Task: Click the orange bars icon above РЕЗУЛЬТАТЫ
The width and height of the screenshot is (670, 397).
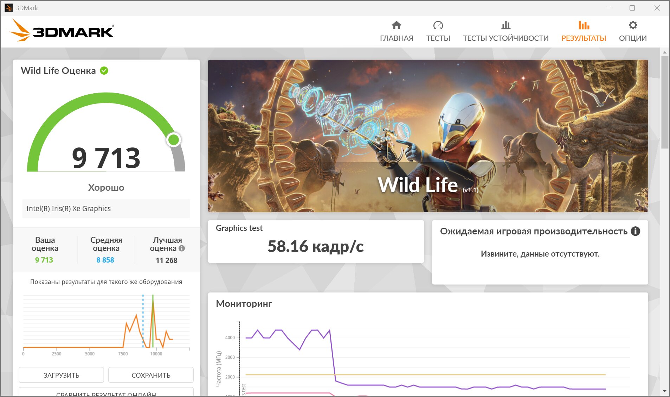Action: pos(584,25)
